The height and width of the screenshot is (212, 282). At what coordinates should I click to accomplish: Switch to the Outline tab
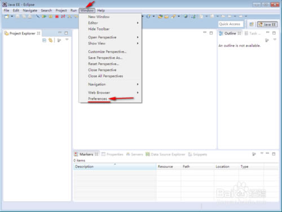pyautogui.click(x=230, y=33)
